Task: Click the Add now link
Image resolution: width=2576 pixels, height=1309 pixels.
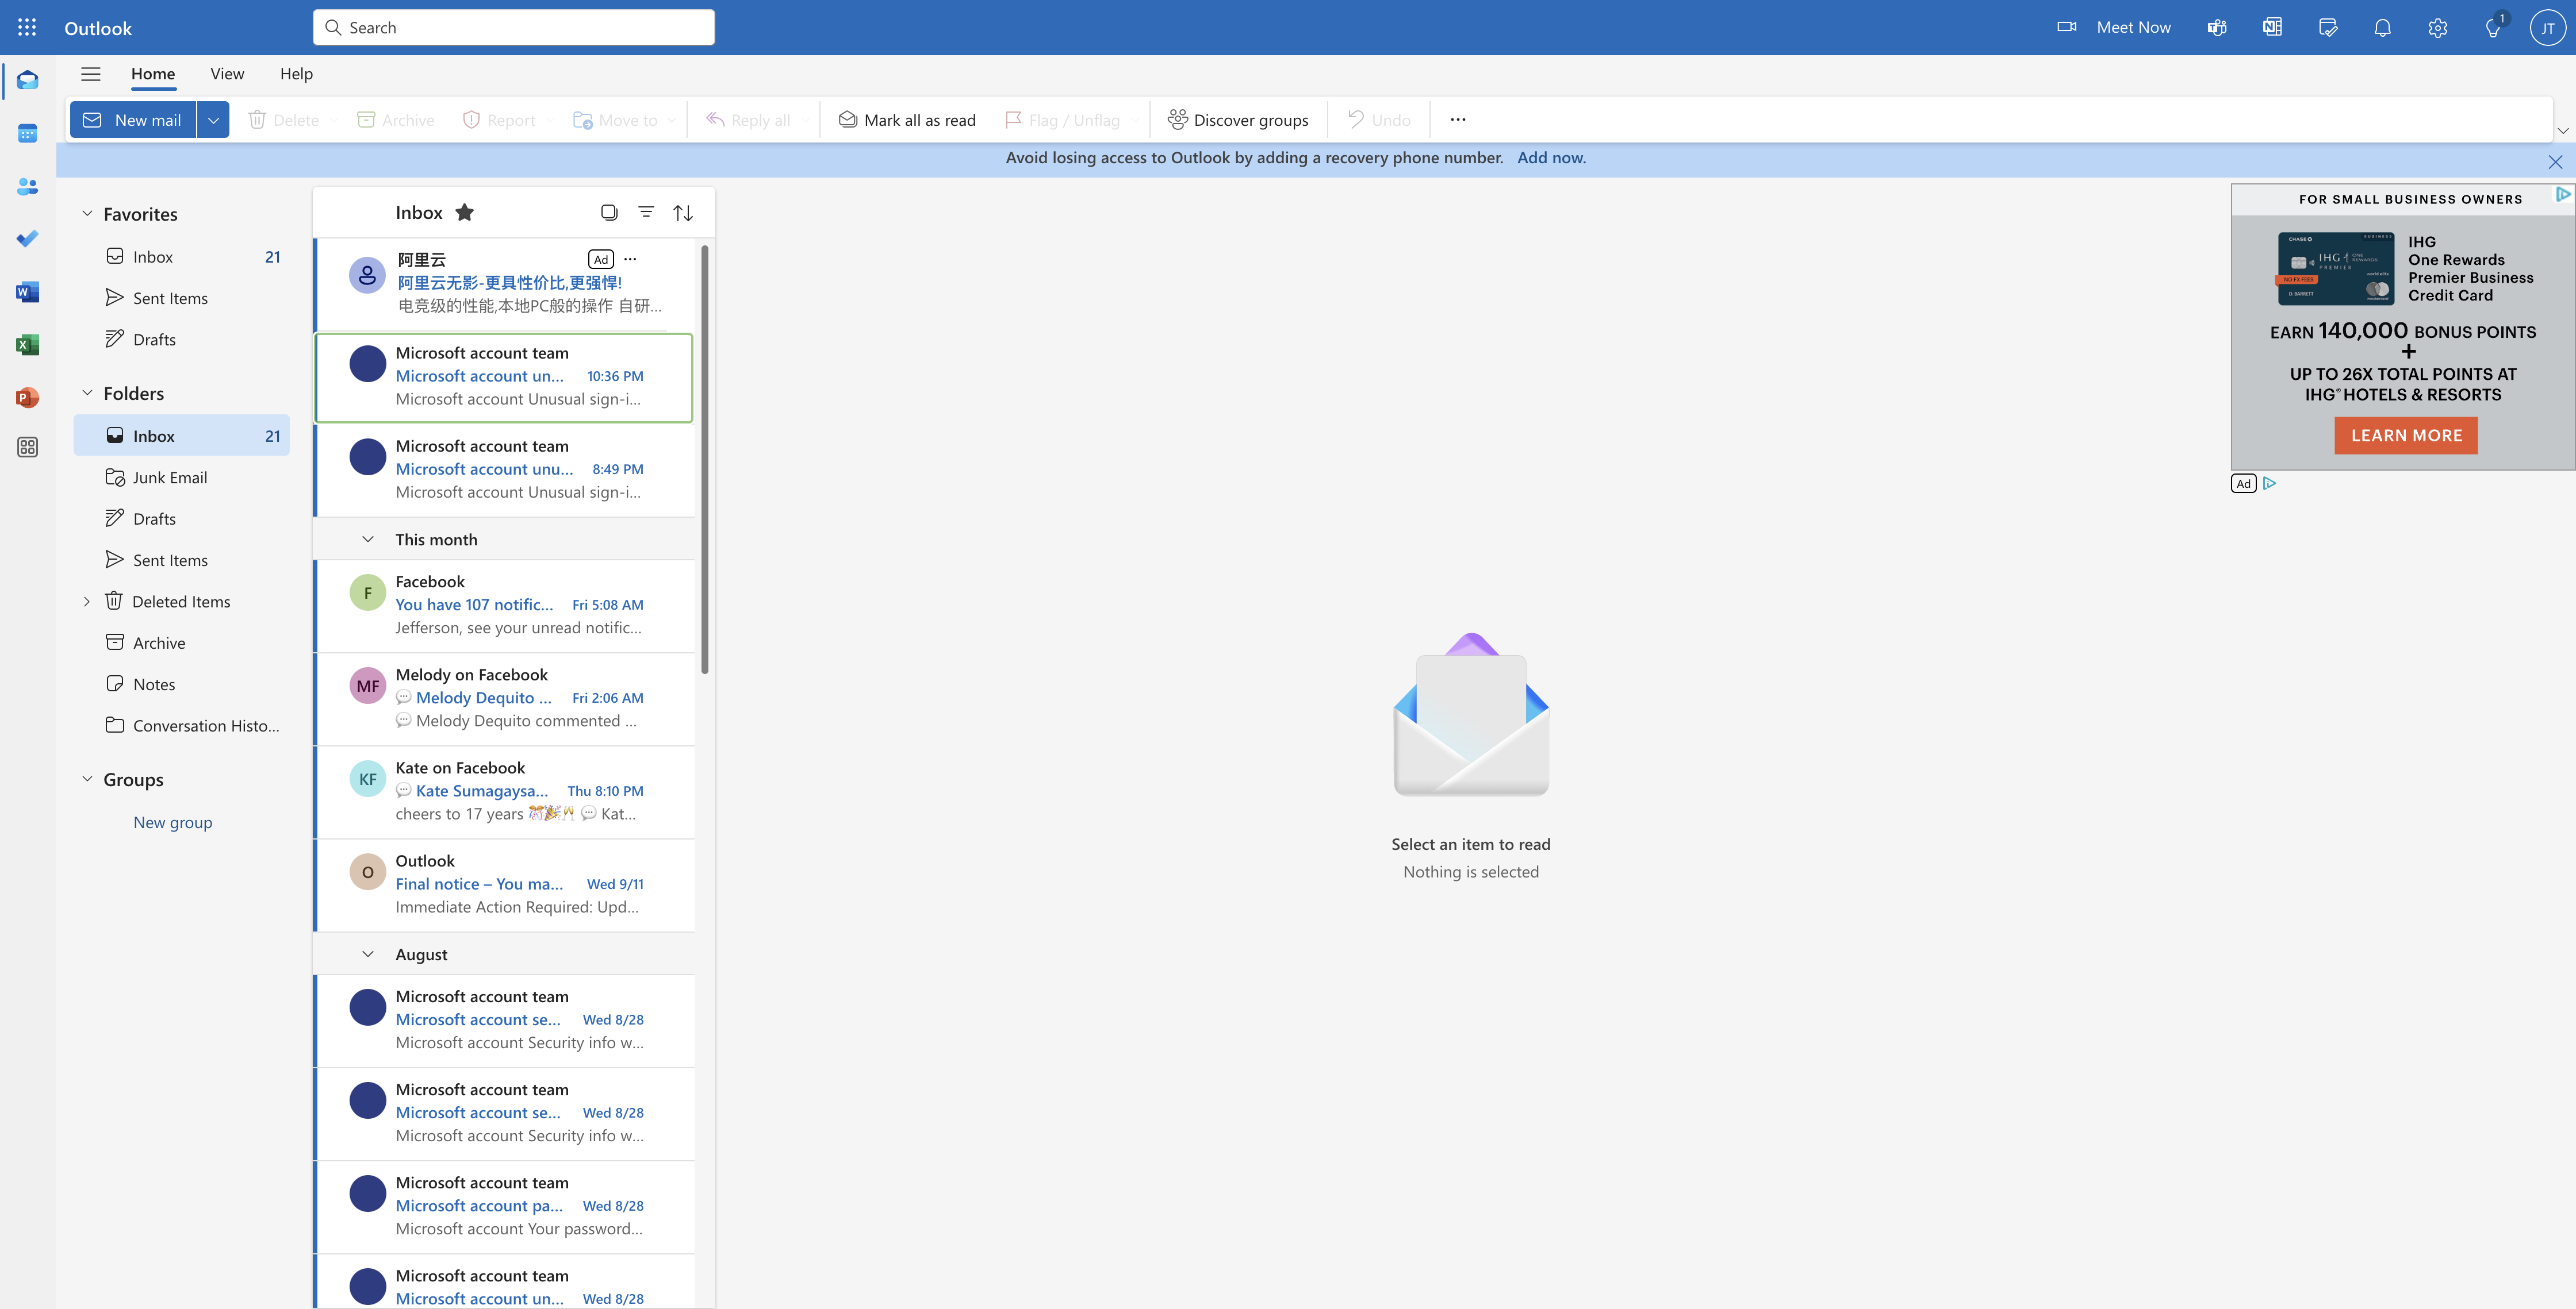Action: [1551, 158]
